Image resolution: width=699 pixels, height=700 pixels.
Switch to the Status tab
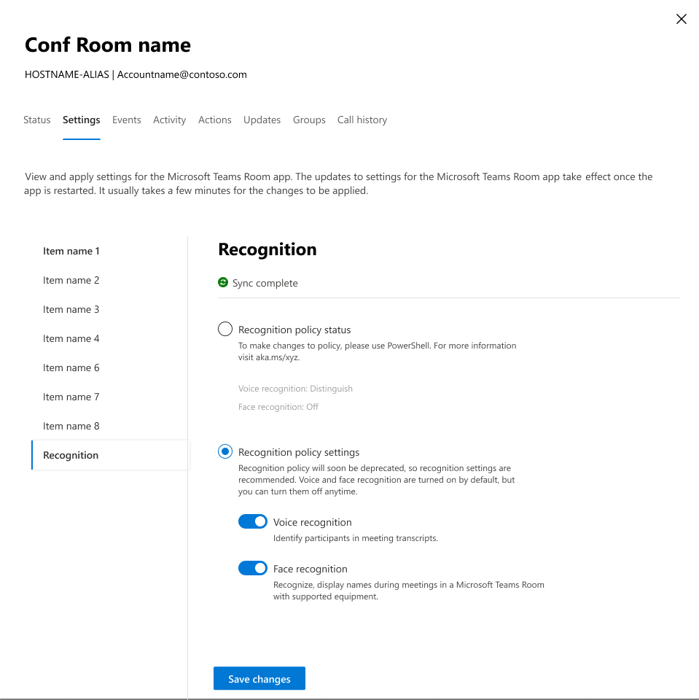click(x=37, y=120)
